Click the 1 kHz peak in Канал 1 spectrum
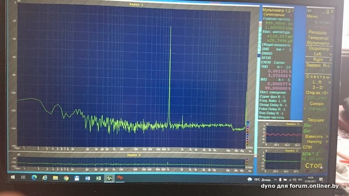 [171, 74]
